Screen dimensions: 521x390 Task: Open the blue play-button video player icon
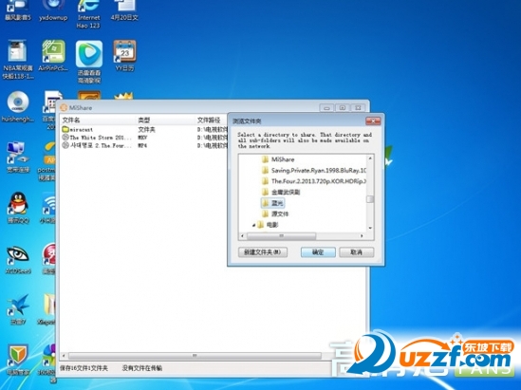[88, 62]
